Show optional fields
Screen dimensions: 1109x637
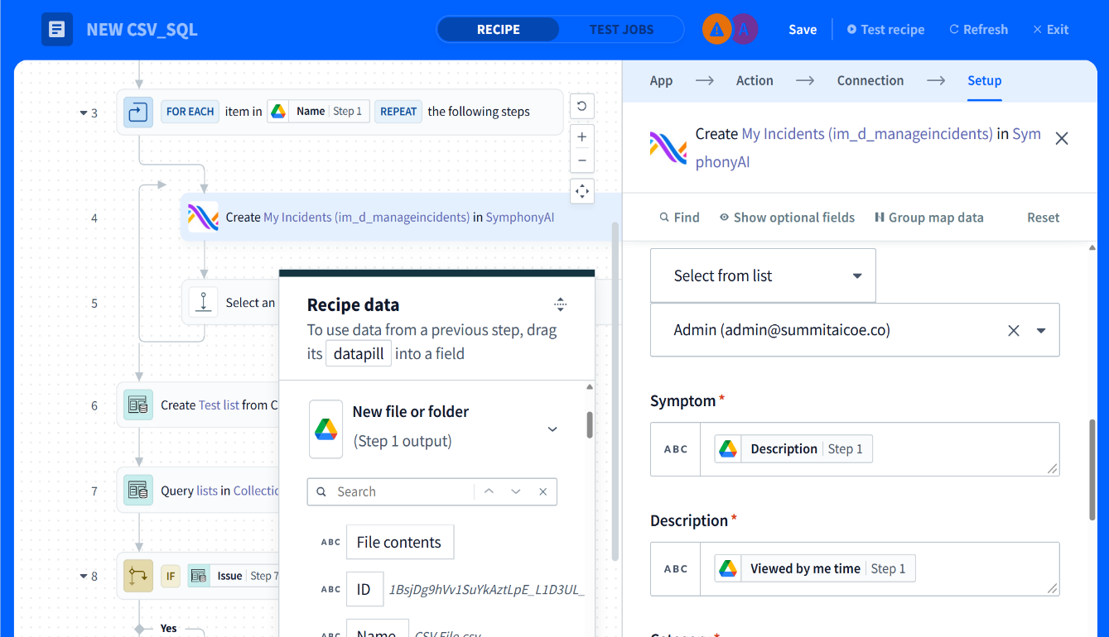[x=787, y=218]
